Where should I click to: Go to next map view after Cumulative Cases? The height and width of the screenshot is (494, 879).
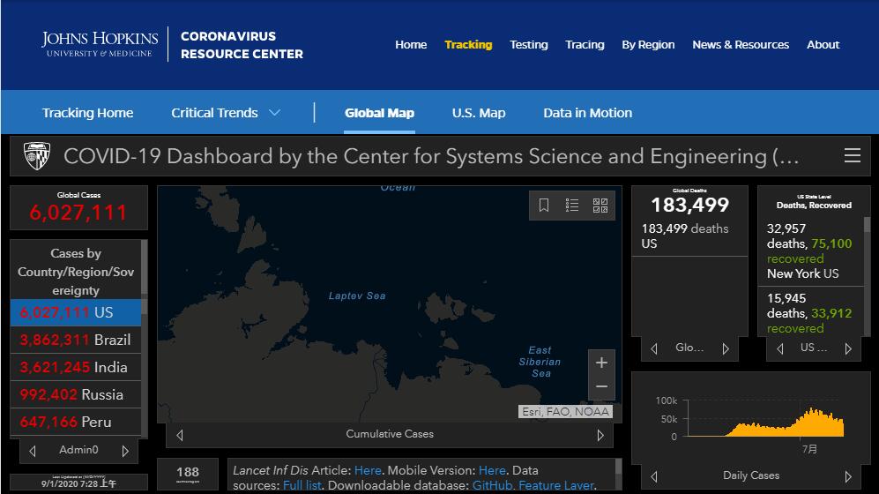click(x=600, y=435)
